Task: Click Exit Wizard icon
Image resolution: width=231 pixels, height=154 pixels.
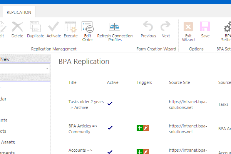Action: click(188, 27)
